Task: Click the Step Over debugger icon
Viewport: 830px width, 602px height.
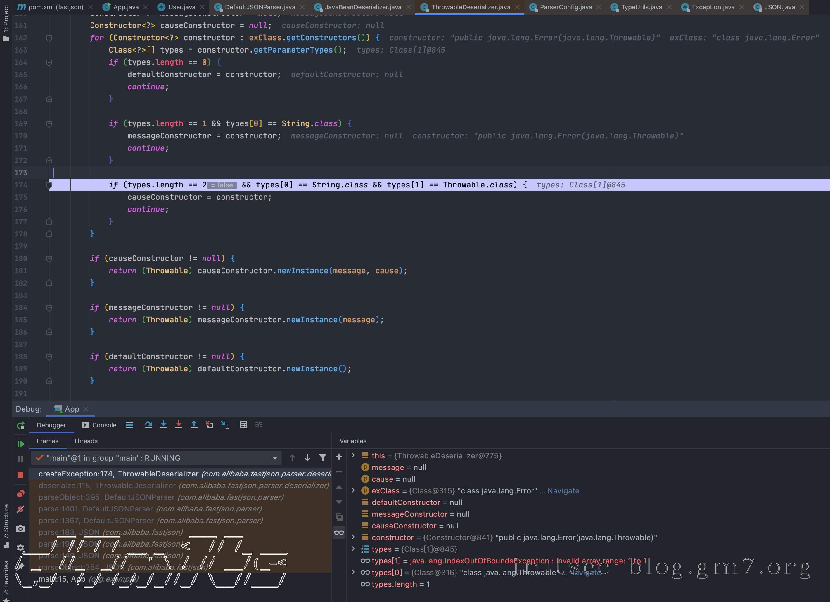Action: pyautogui.click(x=148, y=425)
